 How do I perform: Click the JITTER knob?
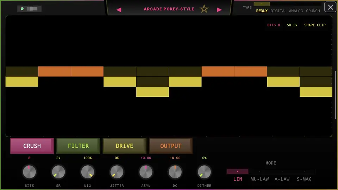pyautogui.click(x=117, y=172)
